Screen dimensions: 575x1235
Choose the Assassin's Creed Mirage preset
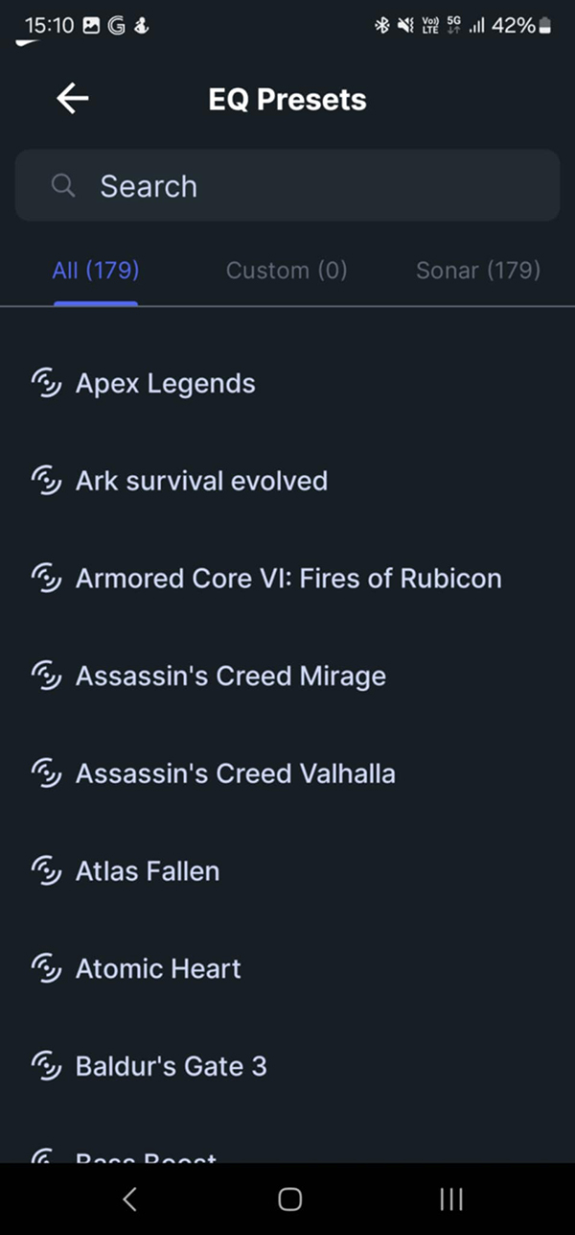pyautogui.click(x=231, y=677)
